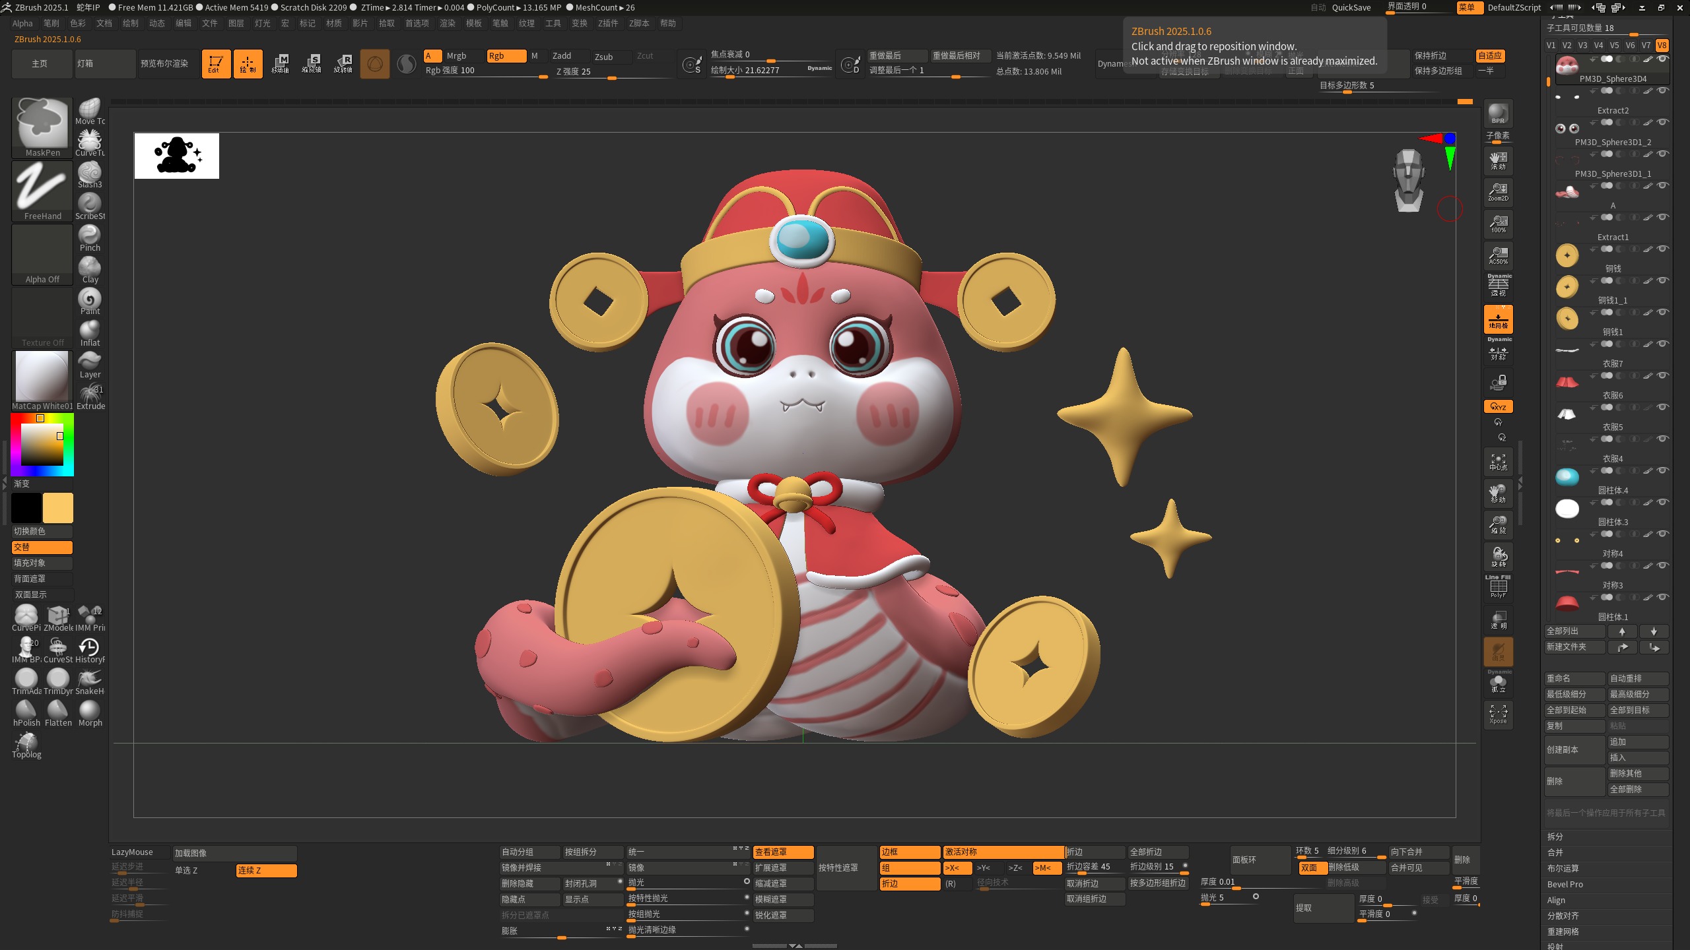Viewport: 1690px width, 950px height.
Task: Click the 创建副本 button
Action: 1574,749
